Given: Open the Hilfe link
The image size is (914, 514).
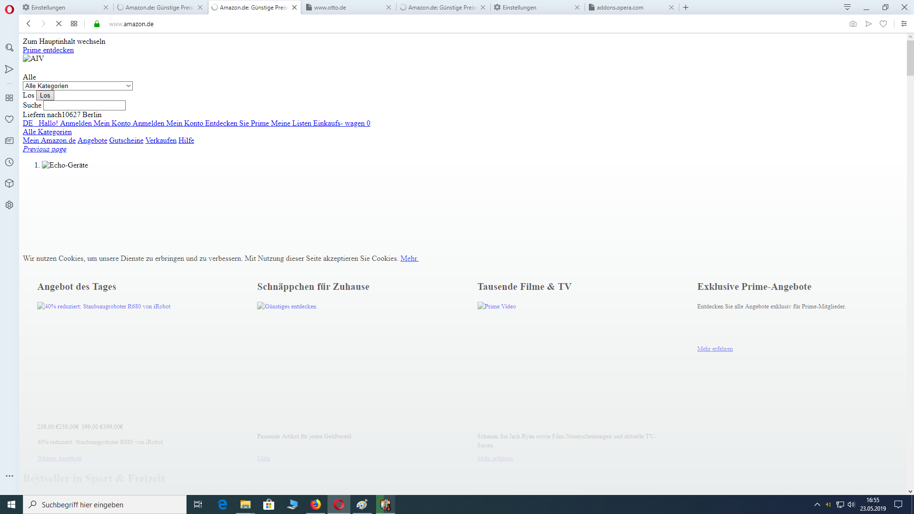Looking at the screenshot, I should click(x=186, y=140).
